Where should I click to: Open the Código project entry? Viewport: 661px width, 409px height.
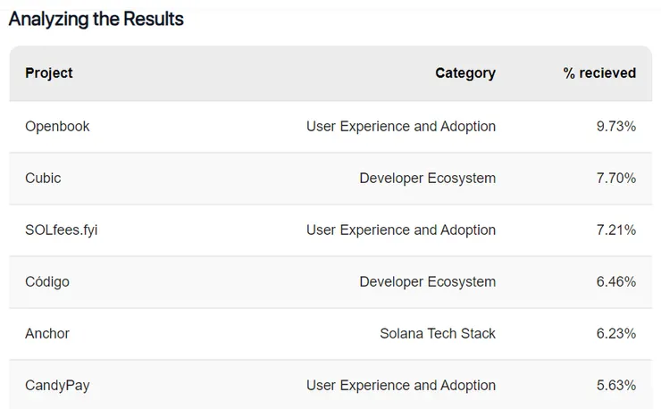click(x=47, y=281)
